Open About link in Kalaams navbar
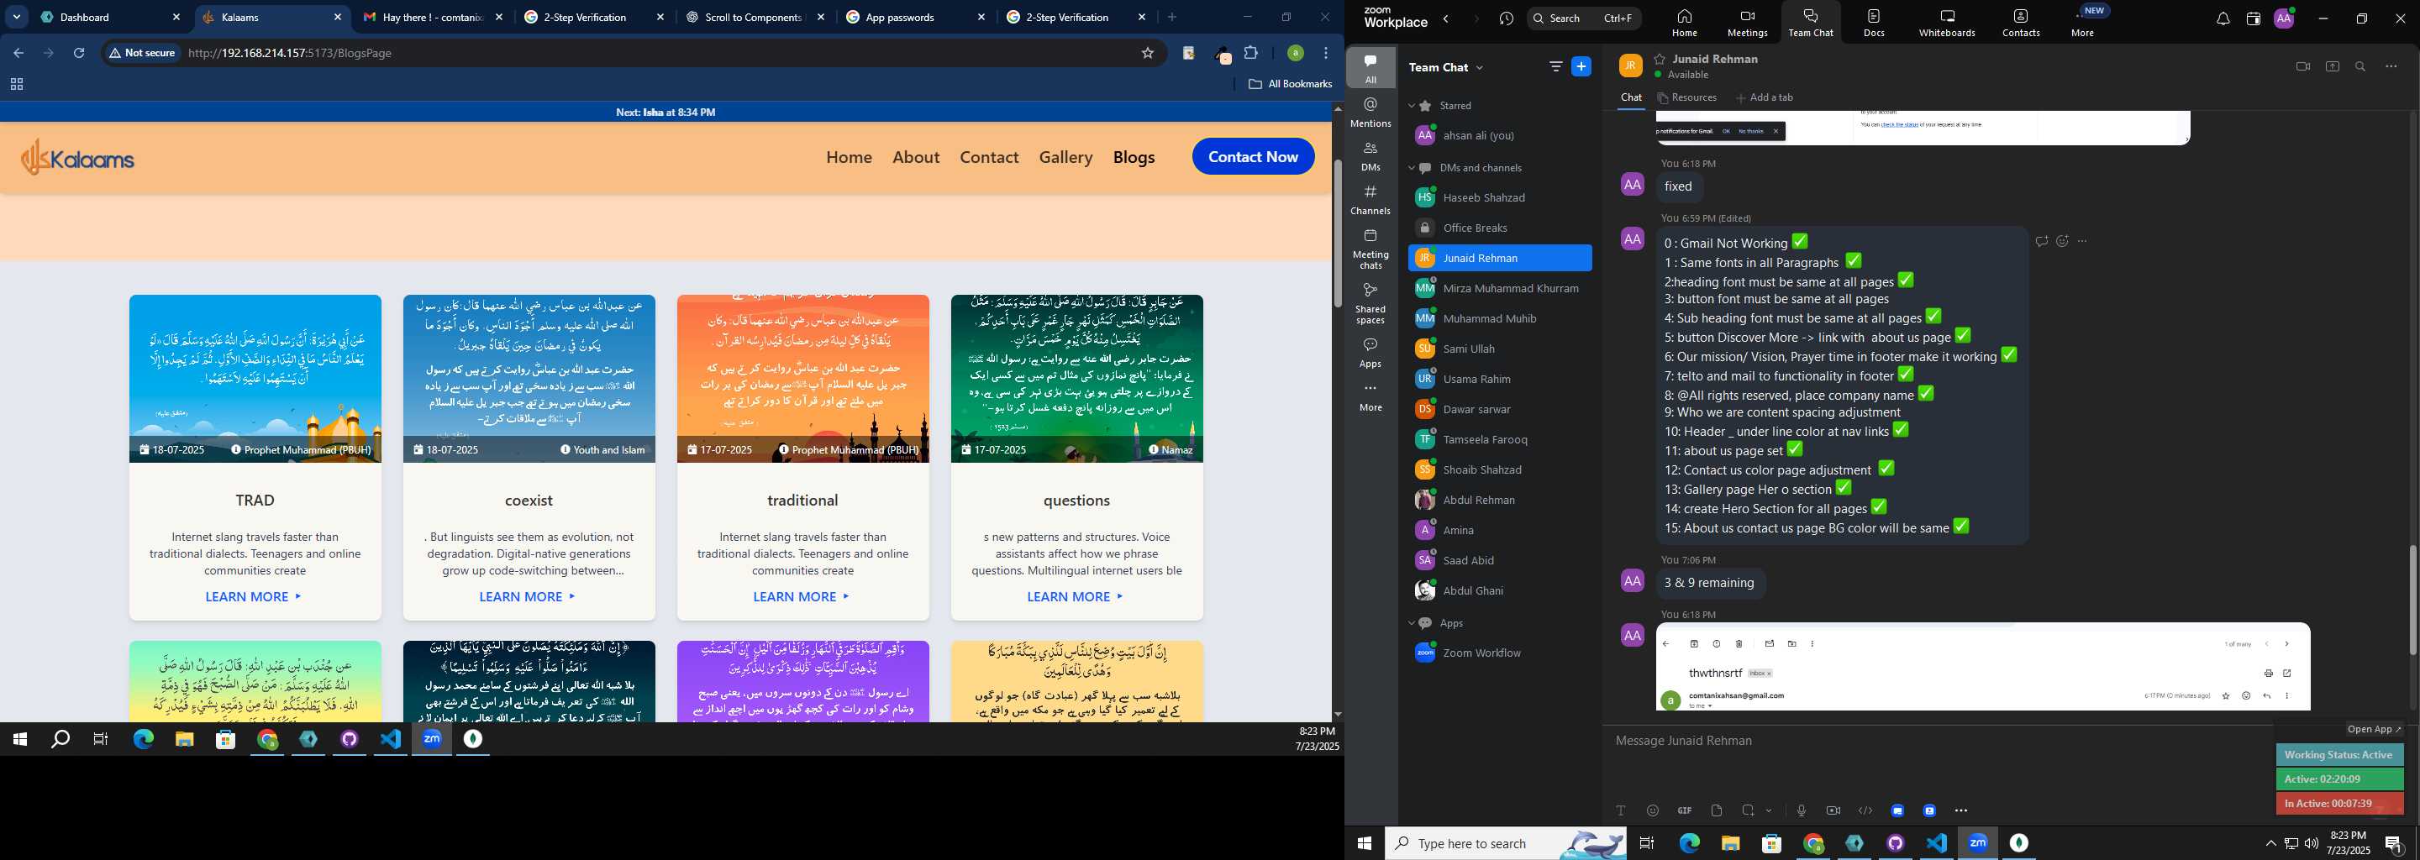Viewport: 2420px width, 860px height. coord(916,157)
